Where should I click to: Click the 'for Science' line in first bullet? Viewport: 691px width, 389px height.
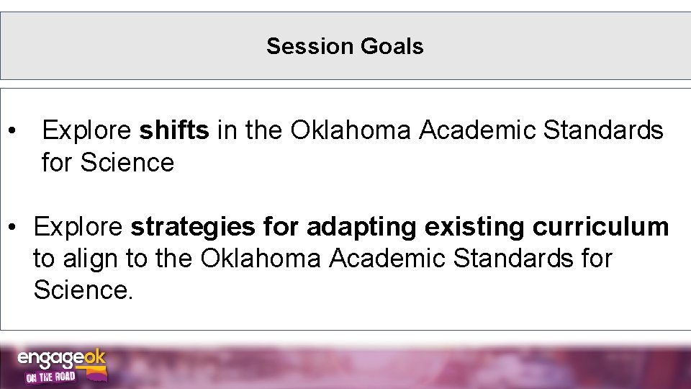click(108, 162)
